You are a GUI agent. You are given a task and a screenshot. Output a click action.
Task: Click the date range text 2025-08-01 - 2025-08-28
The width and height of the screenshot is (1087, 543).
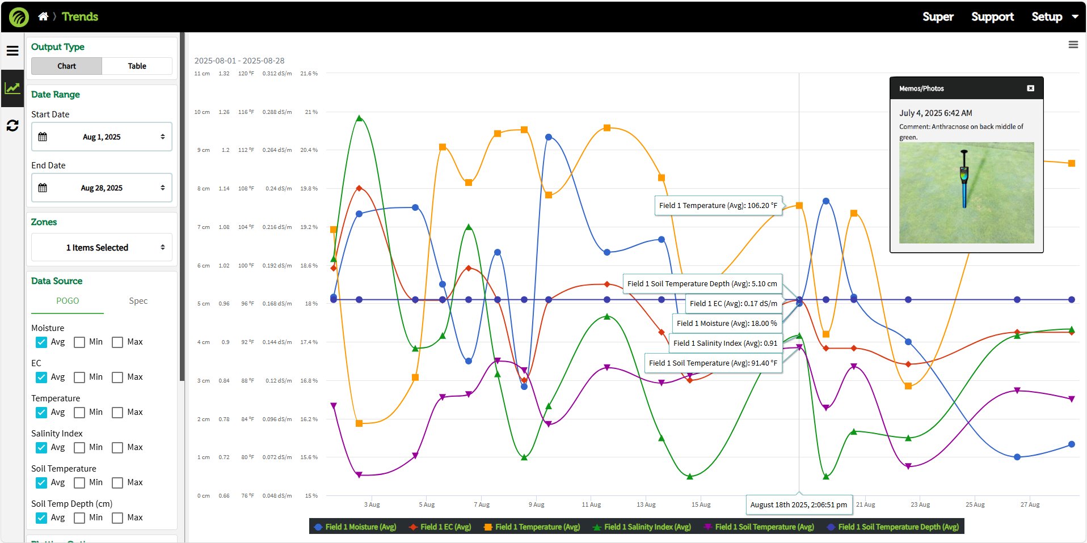point(239,61)
